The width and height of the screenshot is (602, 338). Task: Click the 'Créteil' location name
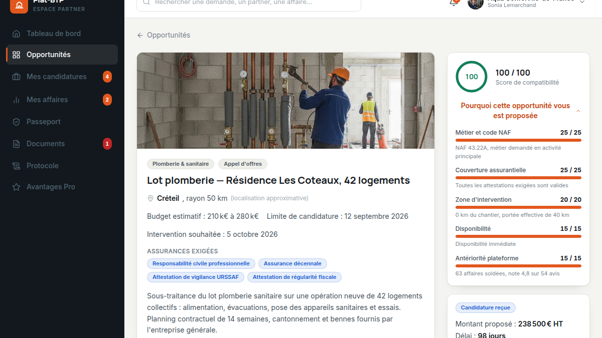click(168, 198)
